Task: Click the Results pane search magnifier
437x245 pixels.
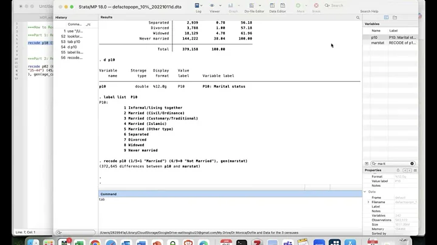Action: [x=358, y=18]
